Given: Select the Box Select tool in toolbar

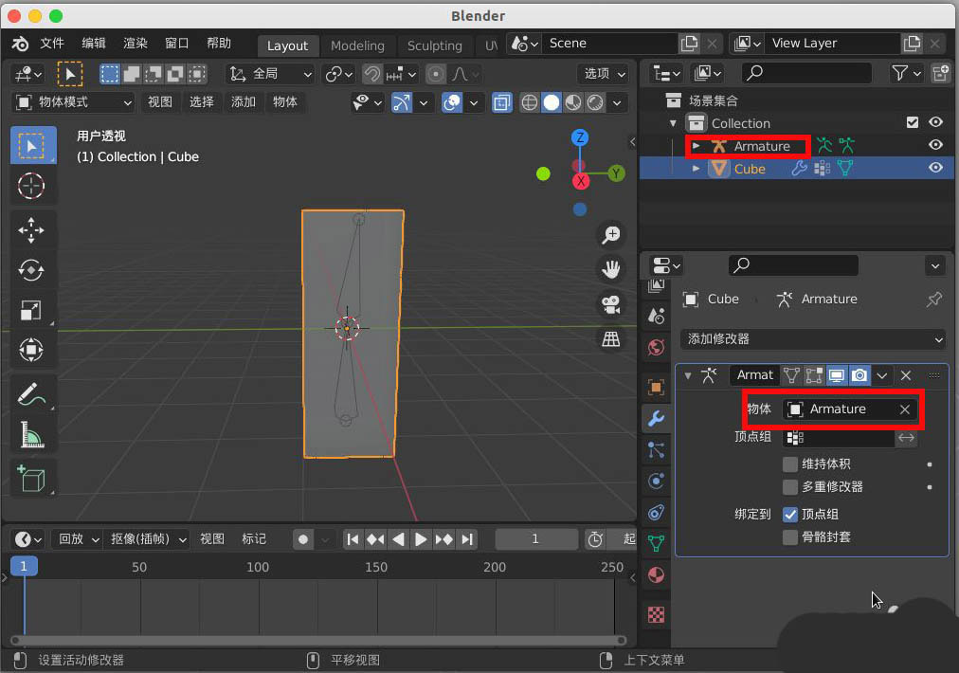Looking at the screenshot, I should (33, 145).
